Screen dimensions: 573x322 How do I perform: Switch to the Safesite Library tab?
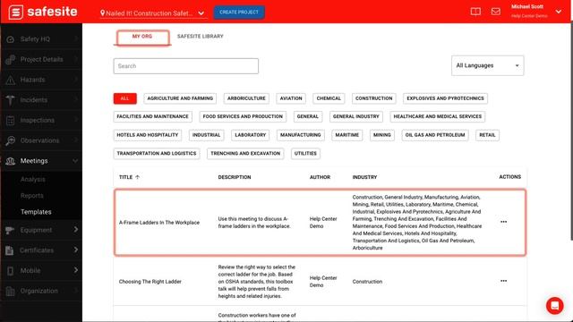[200, 37]
